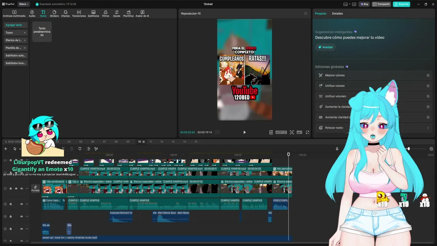Open the Plantillas panel
437x246 pixels.
128,14
